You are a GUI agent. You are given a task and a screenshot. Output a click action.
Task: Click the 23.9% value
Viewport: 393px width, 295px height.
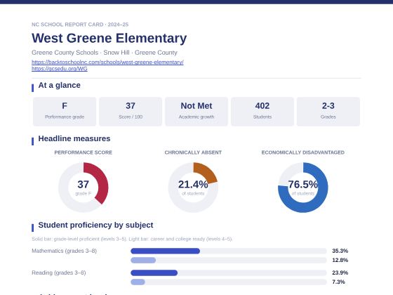tap(340, 273)
